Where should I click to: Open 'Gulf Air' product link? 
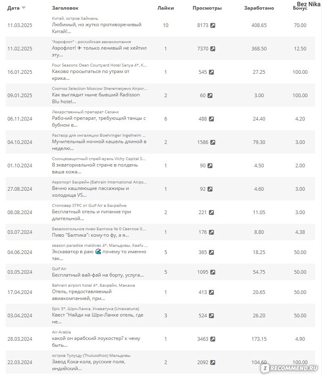tap(59, 269)
